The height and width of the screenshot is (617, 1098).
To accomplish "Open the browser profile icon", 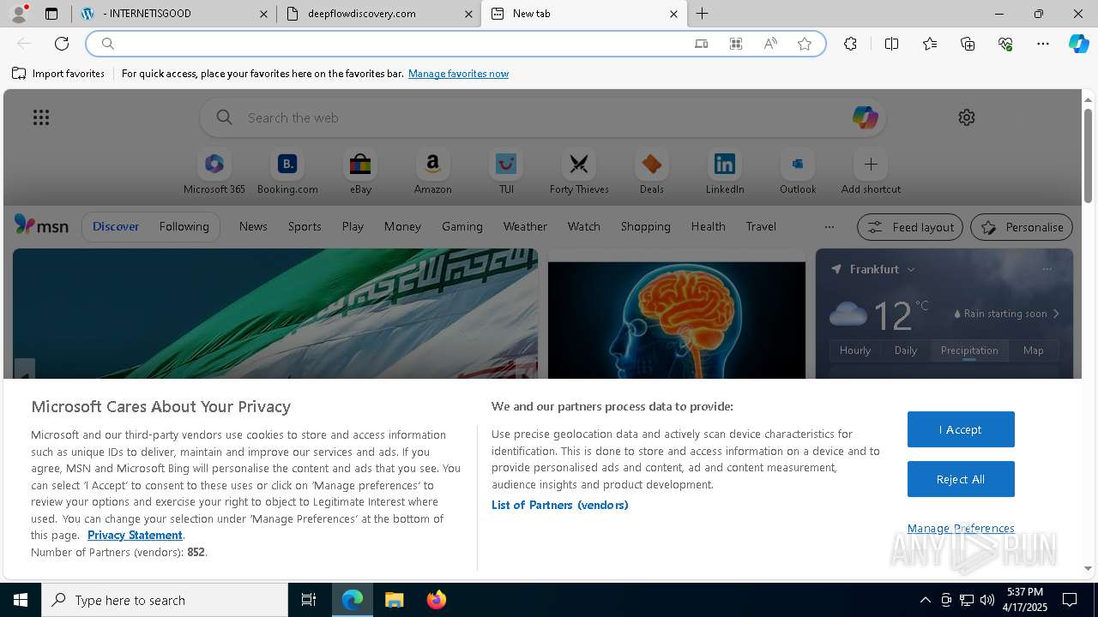I will [x=18, y=14].
